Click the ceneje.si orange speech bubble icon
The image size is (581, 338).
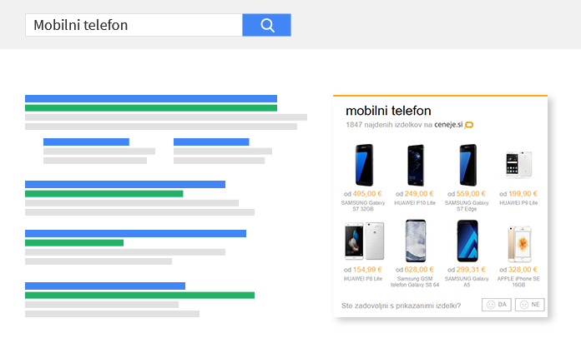[x=469, y=125]
